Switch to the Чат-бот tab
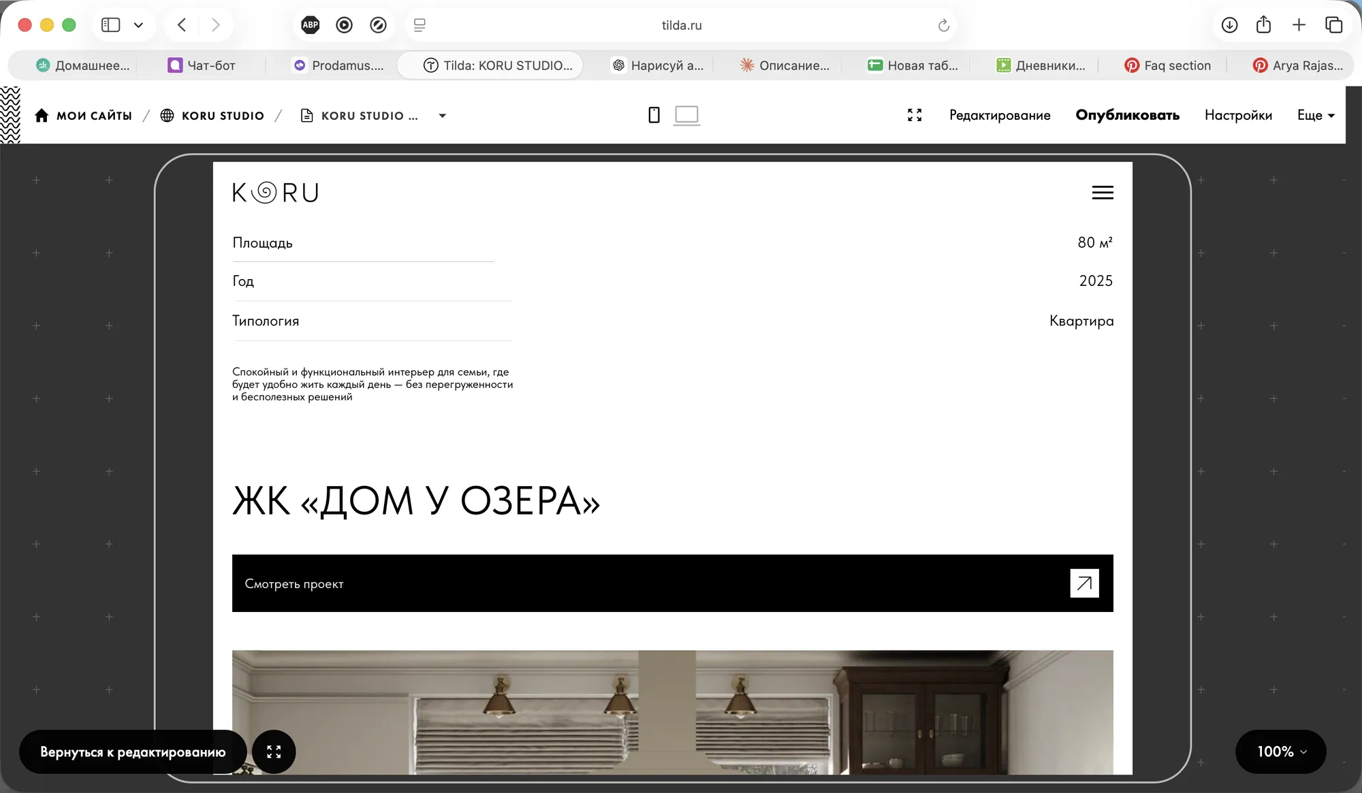This screenshot has height=793, width=1362. pos(202,65)
